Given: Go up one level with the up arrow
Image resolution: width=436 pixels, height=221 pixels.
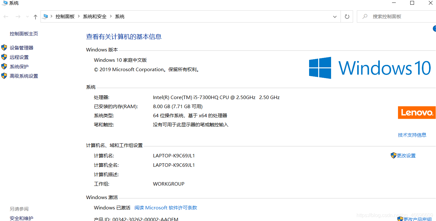Looking at the screenshot, I should point(35,17).
